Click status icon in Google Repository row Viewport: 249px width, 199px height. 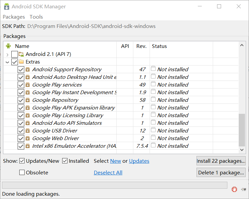153,99
